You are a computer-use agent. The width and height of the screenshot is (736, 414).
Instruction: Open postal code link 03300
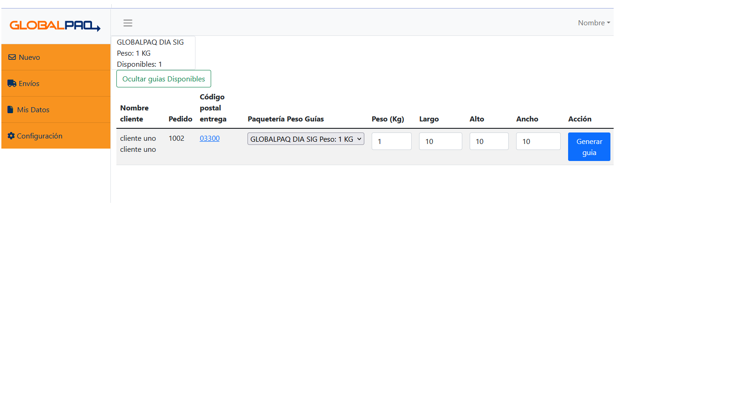pyautogui.click(x=210, y=138)
